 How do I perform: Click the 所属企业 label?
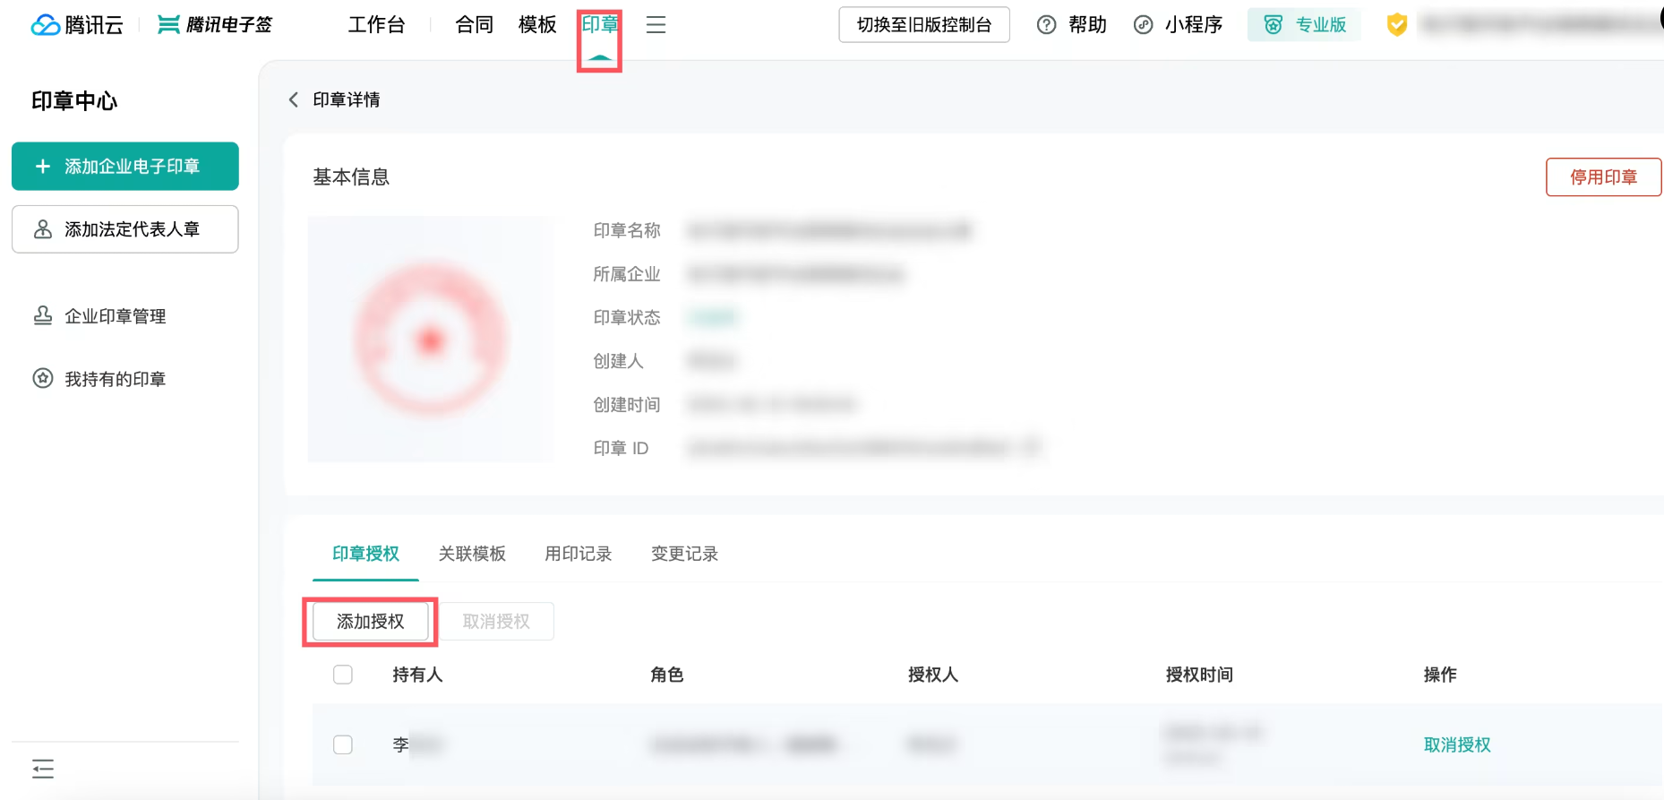pos(627,274)
